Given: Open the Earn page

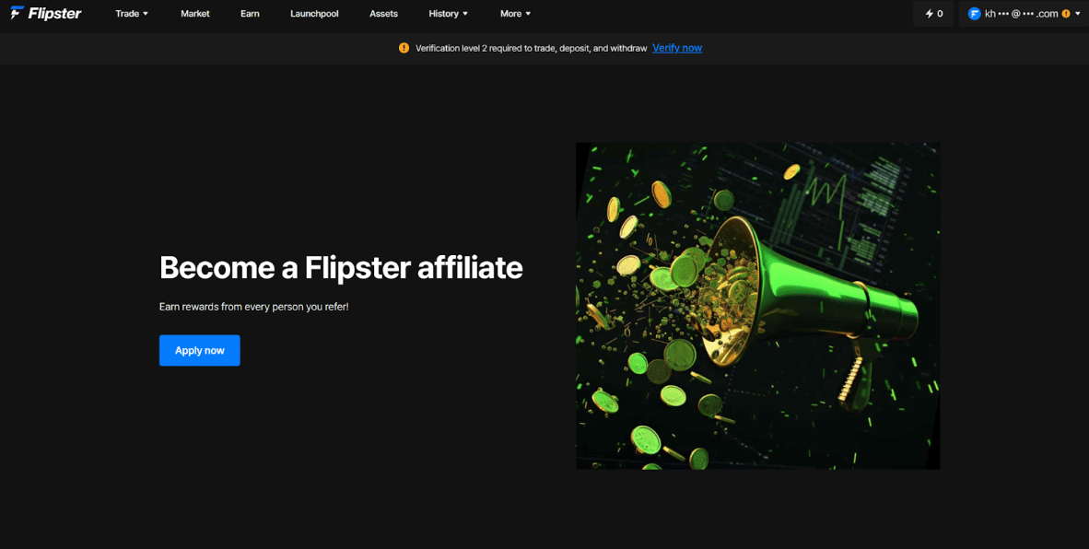Looking at the screenshot, I should point(250,13).
